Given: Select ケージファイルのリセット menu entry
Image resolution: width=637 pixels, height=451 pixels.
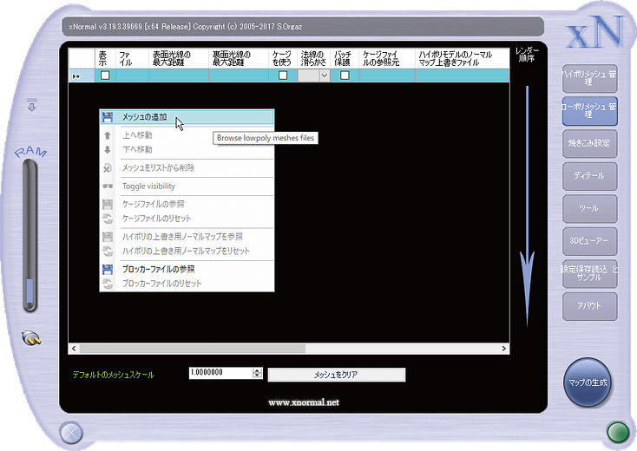Looking at the screenshot, I should (x=187, y=219).
